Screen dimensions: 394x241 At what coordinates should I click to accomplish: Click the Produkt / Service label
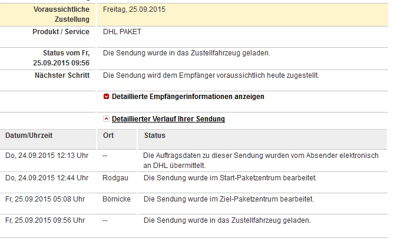click(61, 32)
